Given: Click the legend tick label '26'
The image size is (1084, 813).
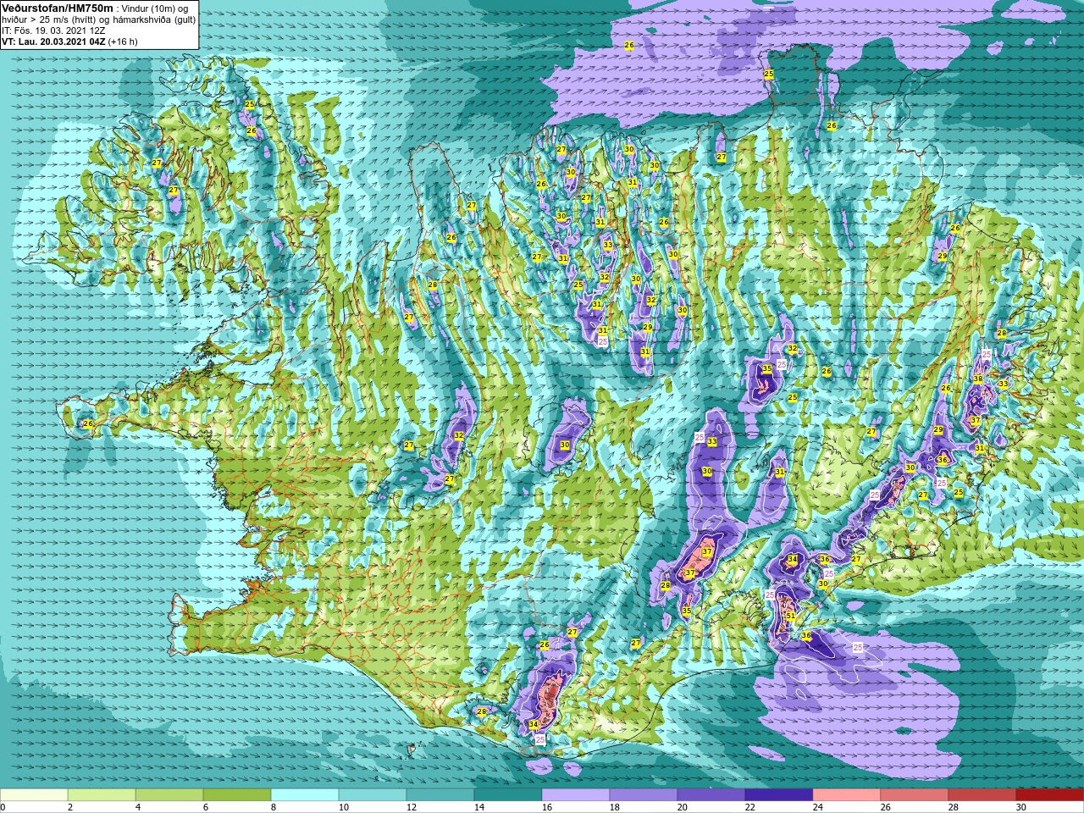Looking at the screenshot, I should (886, 807).
